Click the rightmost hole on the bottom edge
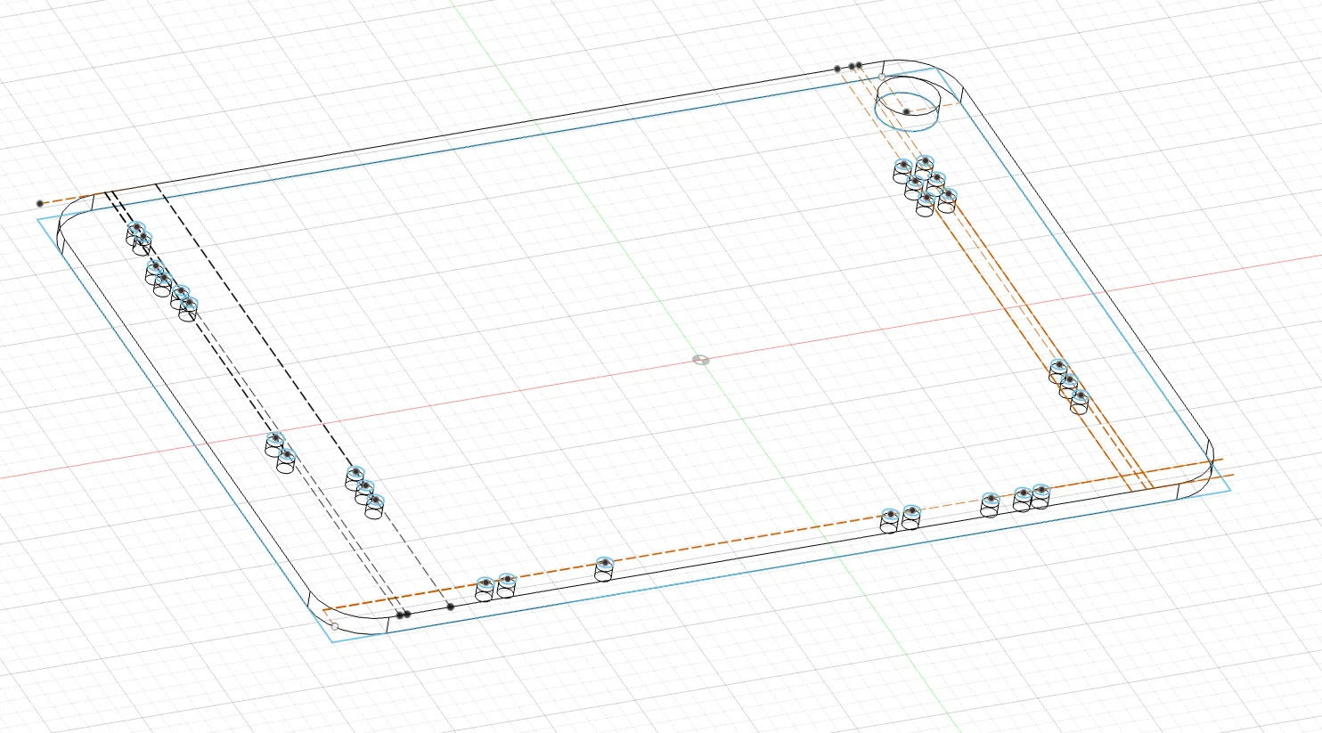Image resolution: width=1322 pixels, height=733 pixels. point(1040,496)
